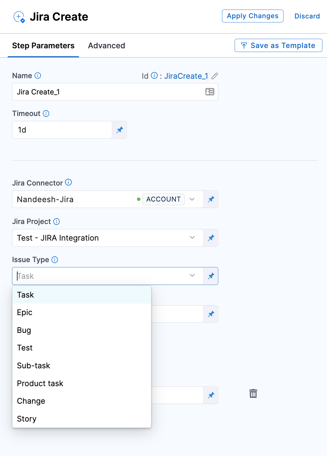The image size is (327, 456).
Task: Click the Name field description card icon
Action: coord(210,92)
